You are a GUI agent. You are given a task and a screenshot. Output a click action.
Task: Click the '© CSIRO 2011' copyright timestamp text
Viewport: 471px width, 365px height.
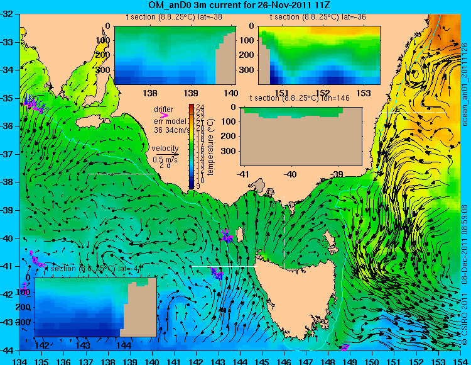[464, 275]
